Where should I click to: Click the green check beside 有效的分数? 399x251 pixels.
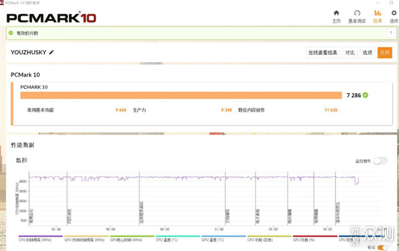click(x=11, y=33)
